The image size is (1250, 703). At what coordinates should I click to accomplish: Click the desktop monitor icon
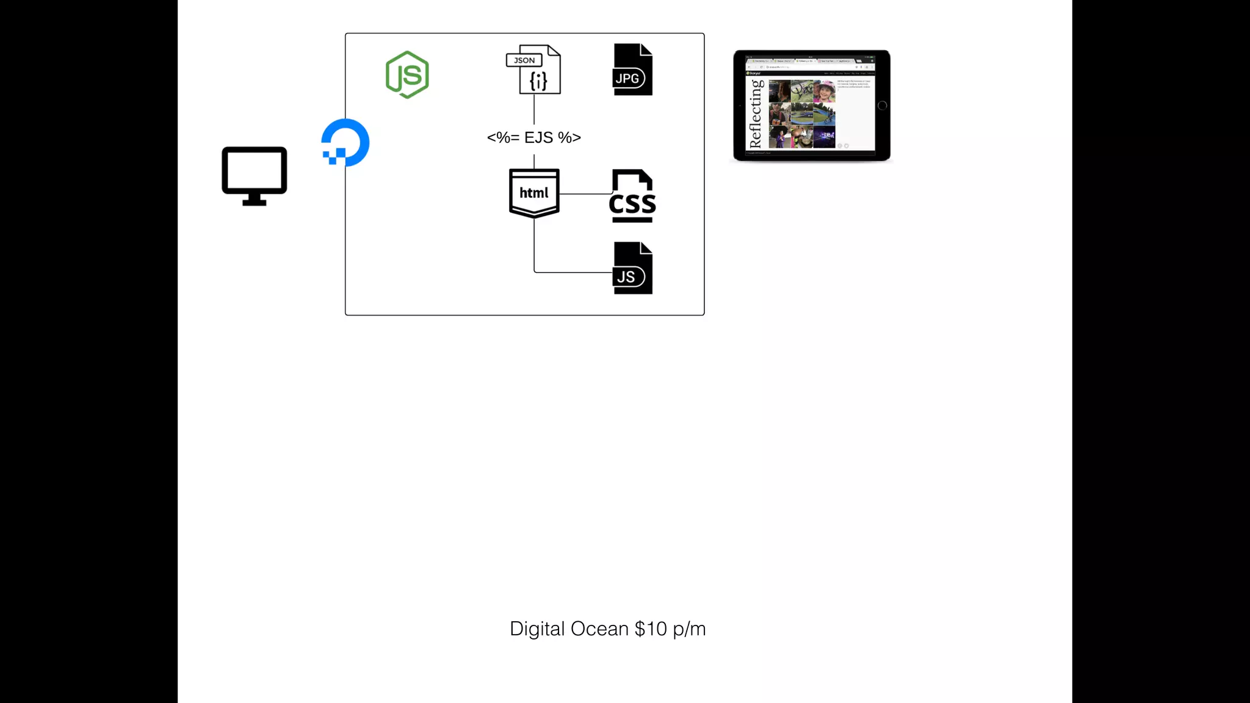coord(255,176)
